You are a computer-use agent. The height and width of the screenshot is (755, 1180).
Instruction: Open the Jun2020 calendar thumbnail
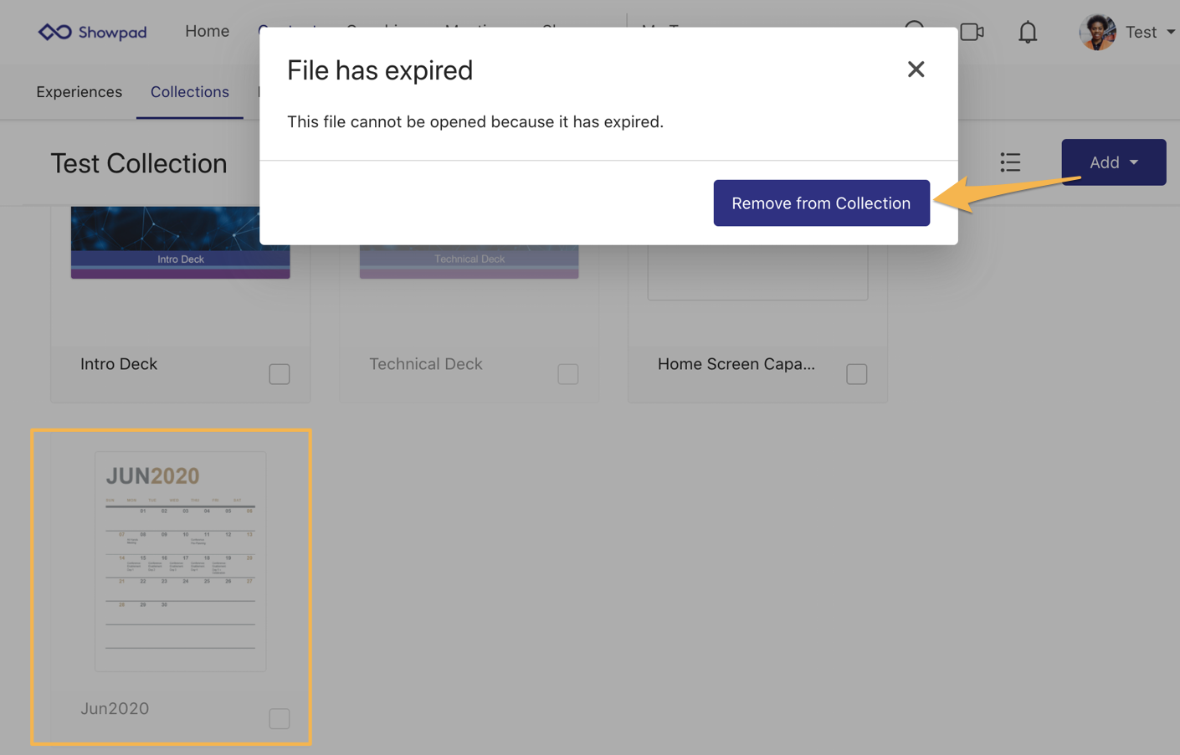pos(180,561)
